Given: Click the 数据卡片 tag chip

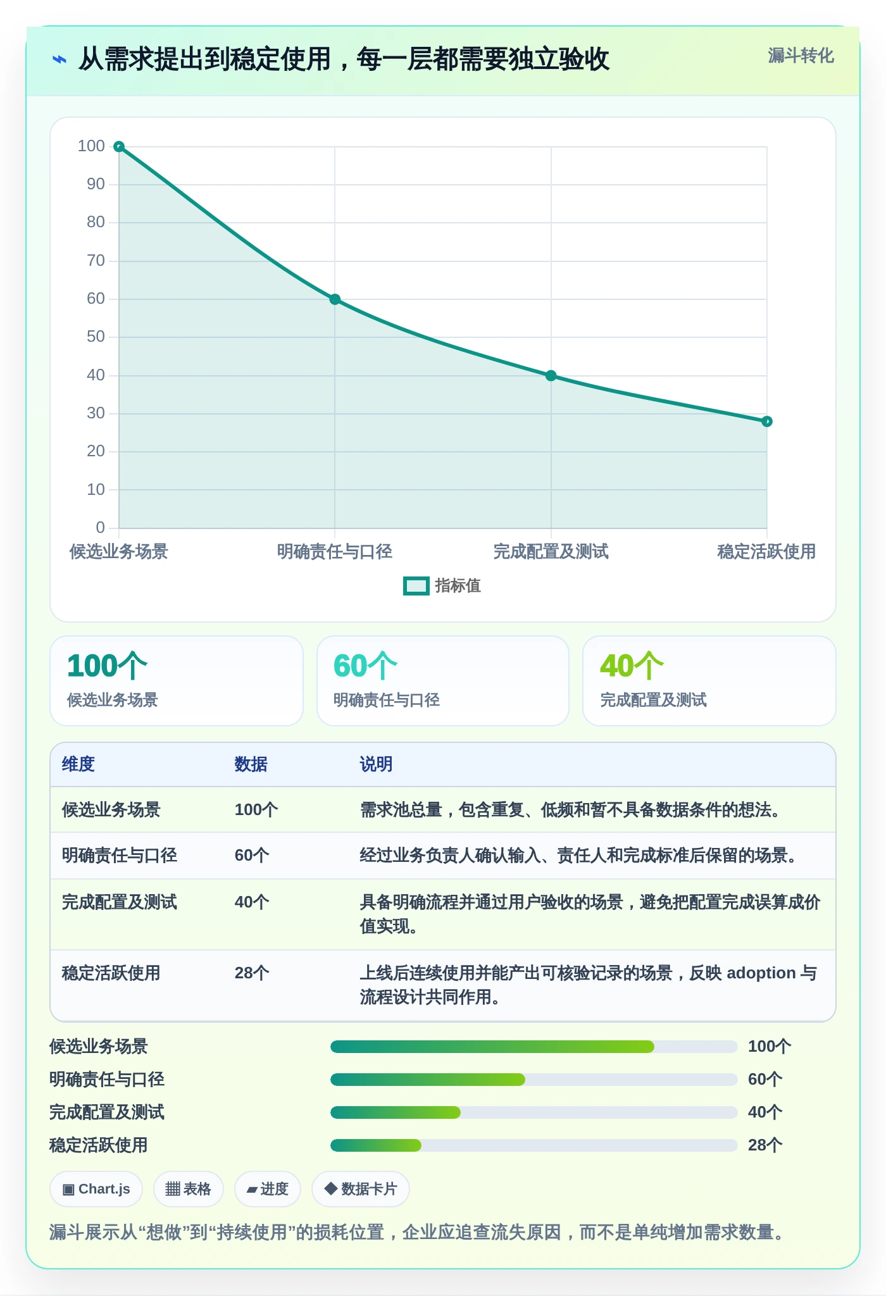Looking at the screenshot, I should (360, 1189).
